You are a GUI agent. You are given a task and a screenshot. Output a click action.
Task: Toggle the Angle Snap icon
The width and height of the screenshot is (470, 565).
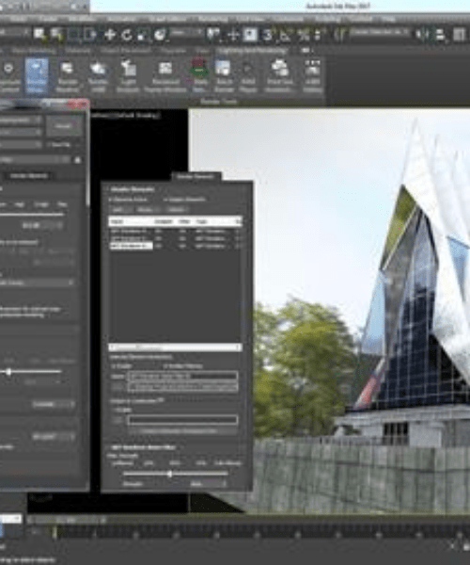click(x=286, y=35)
